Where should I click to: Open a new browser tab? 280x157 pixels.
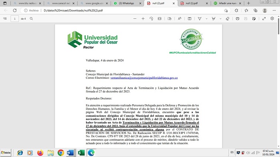(x=248, y=3)
